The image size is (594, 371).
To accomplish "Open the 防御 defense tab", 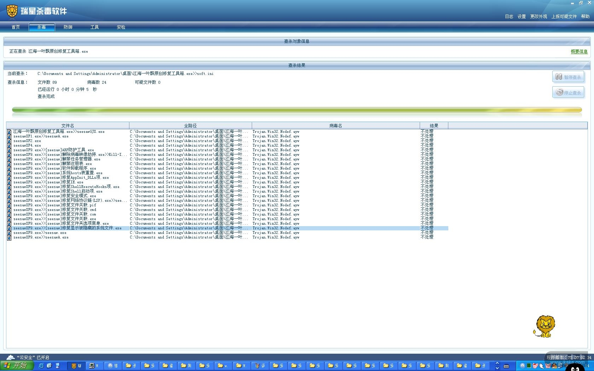I will click(68, 27).
